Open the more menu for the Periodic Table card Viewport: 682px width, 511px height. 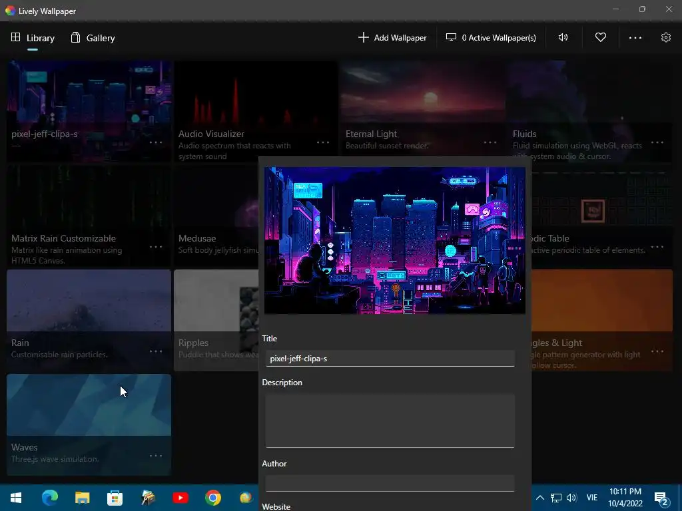pos(657,247)
